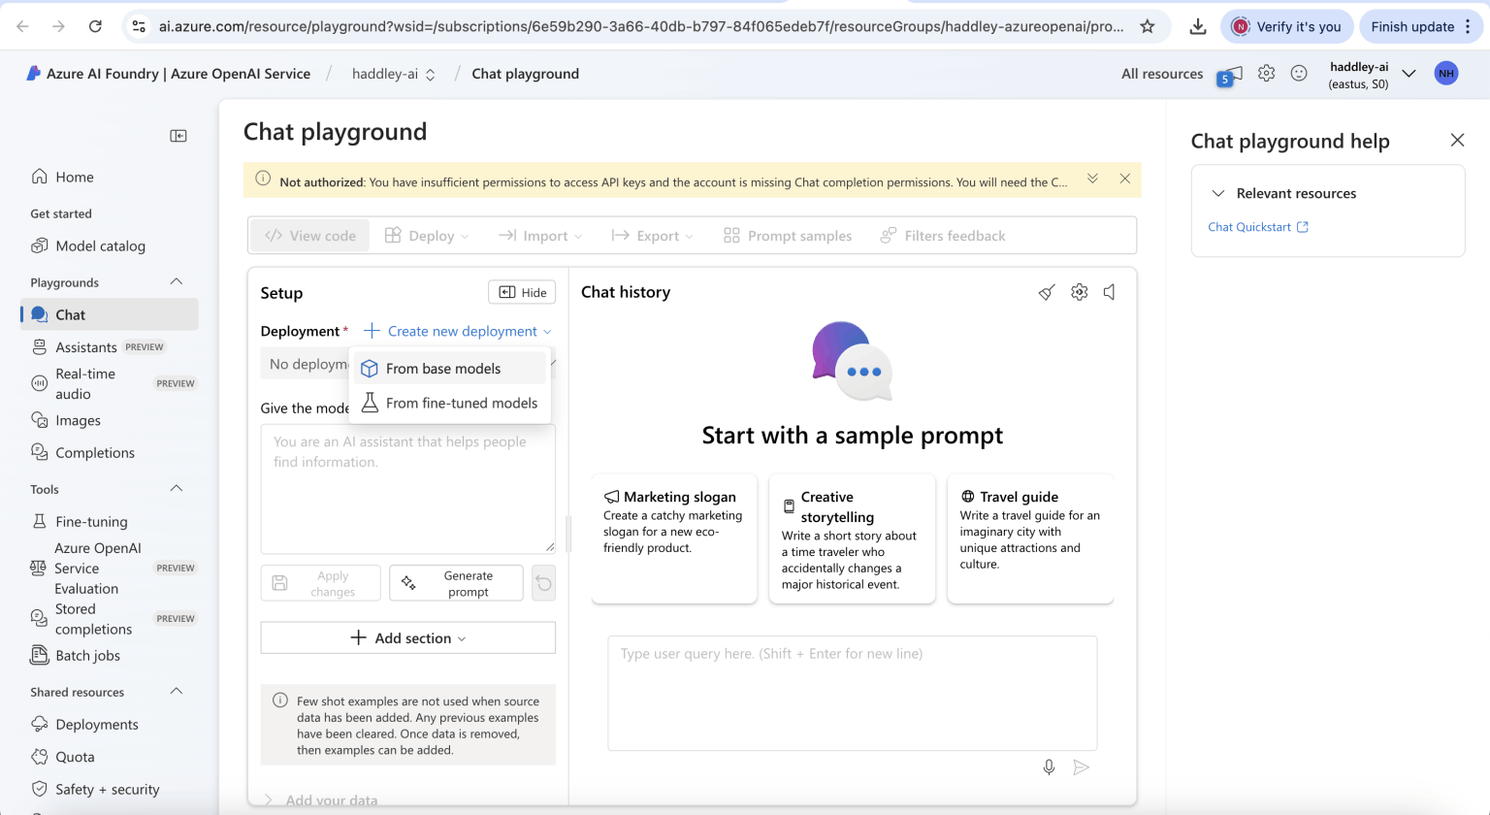Collapse the left sidebar panel icon
Image resolution: width=1490 pixels, height=815 pixels.
178,136
